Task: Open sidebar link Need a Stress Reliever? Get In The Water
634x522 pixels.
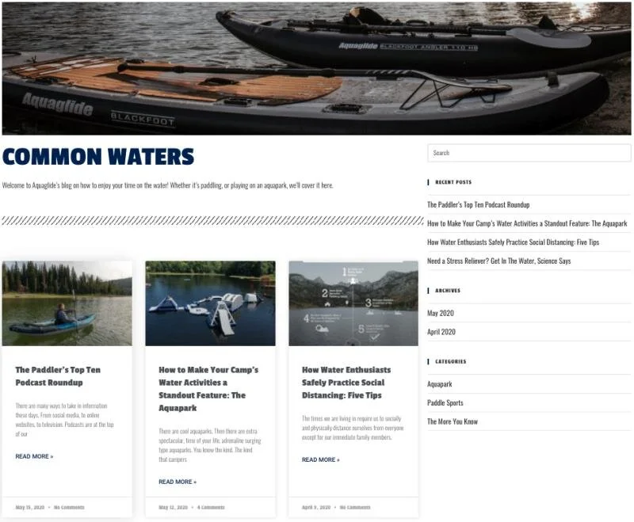Action: point(499,261)
